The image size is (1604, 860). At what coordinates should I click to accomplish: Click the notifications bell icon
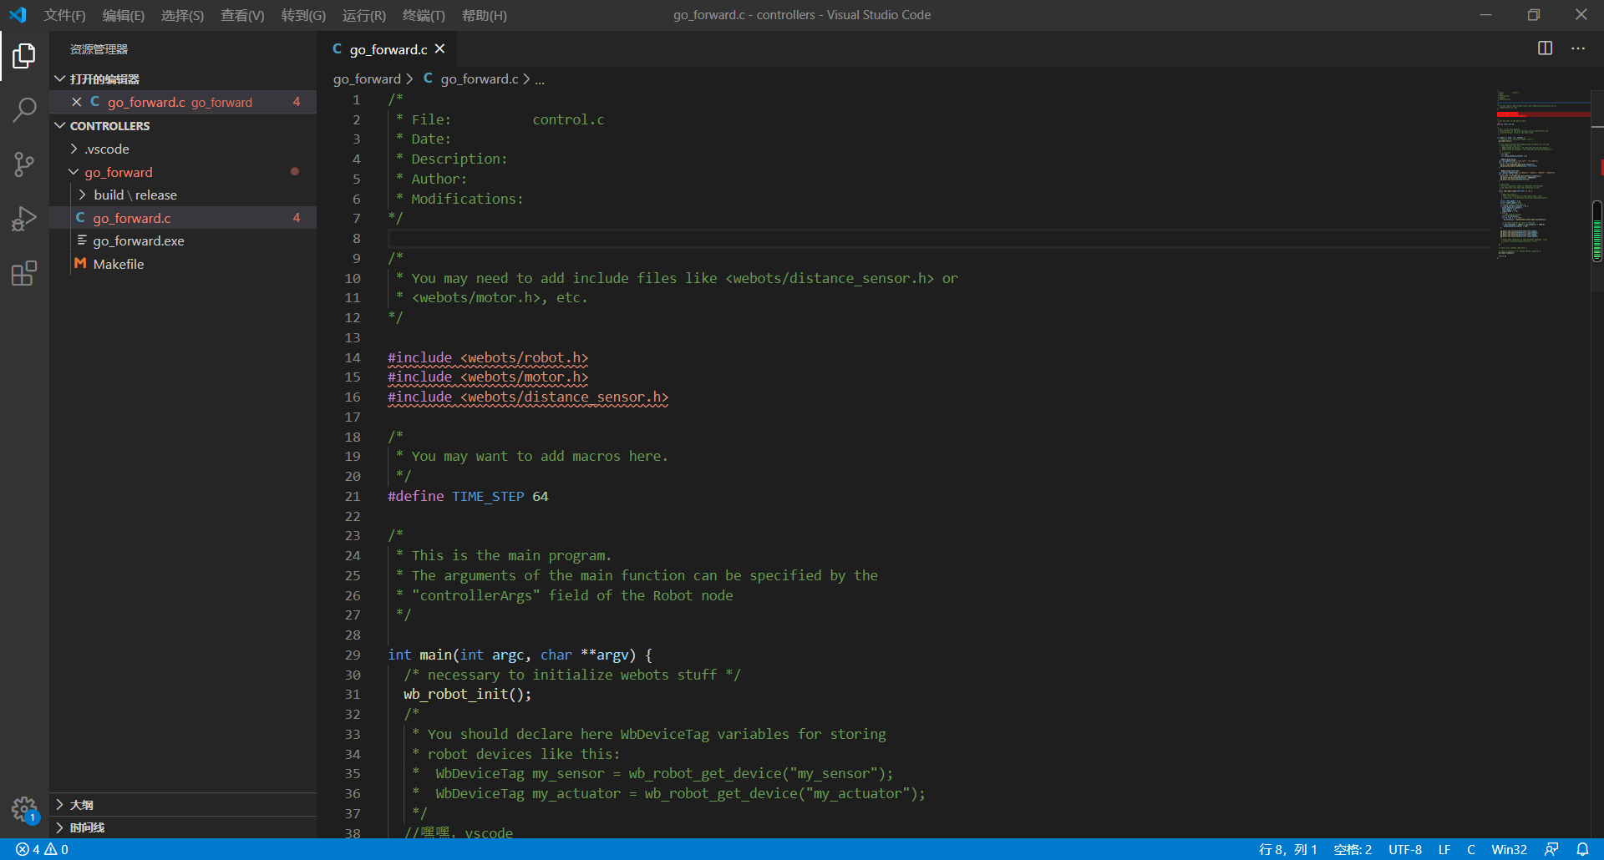[1583, 848]
